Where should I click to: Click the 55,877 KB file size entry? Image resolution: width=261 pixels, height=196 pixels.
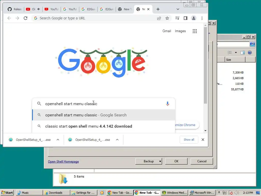237,89
